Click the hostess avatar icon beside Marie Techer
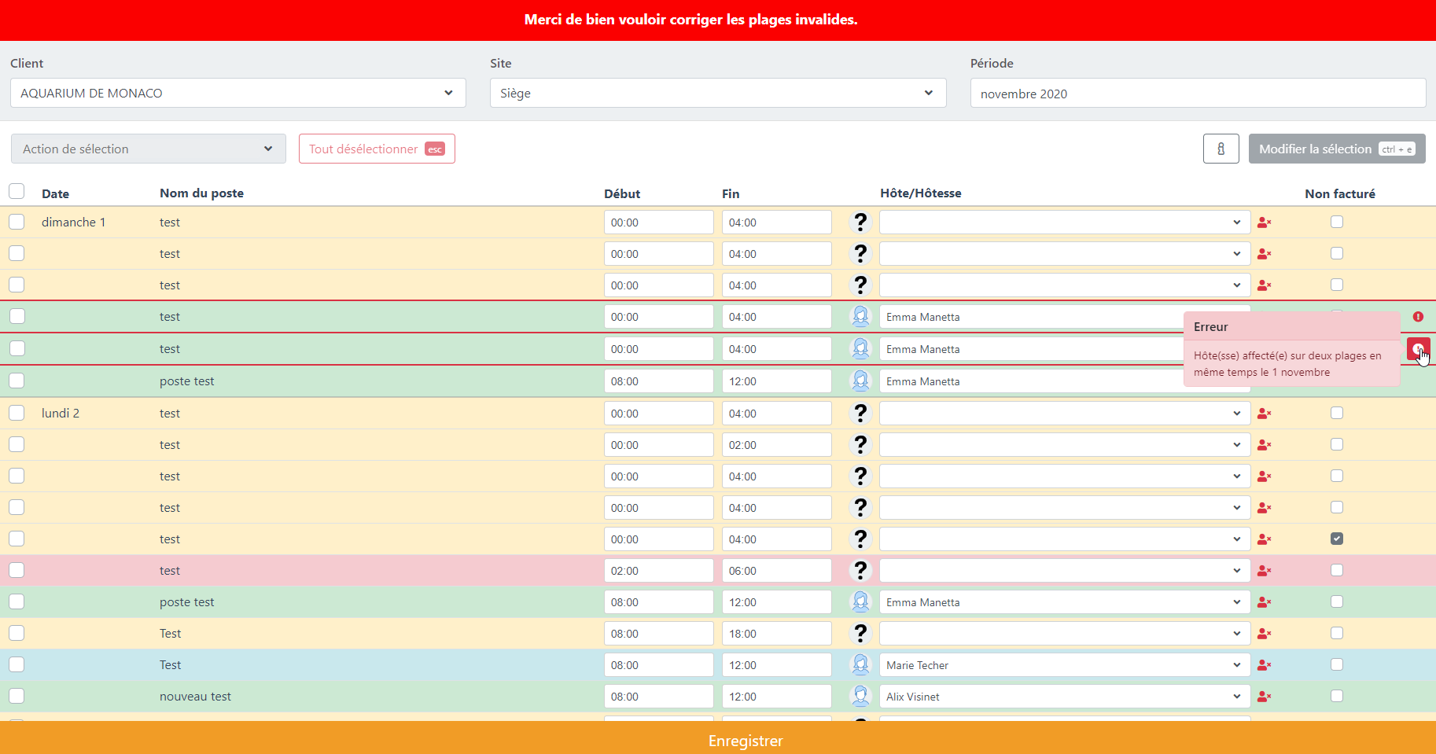 [x=860, y=665]
